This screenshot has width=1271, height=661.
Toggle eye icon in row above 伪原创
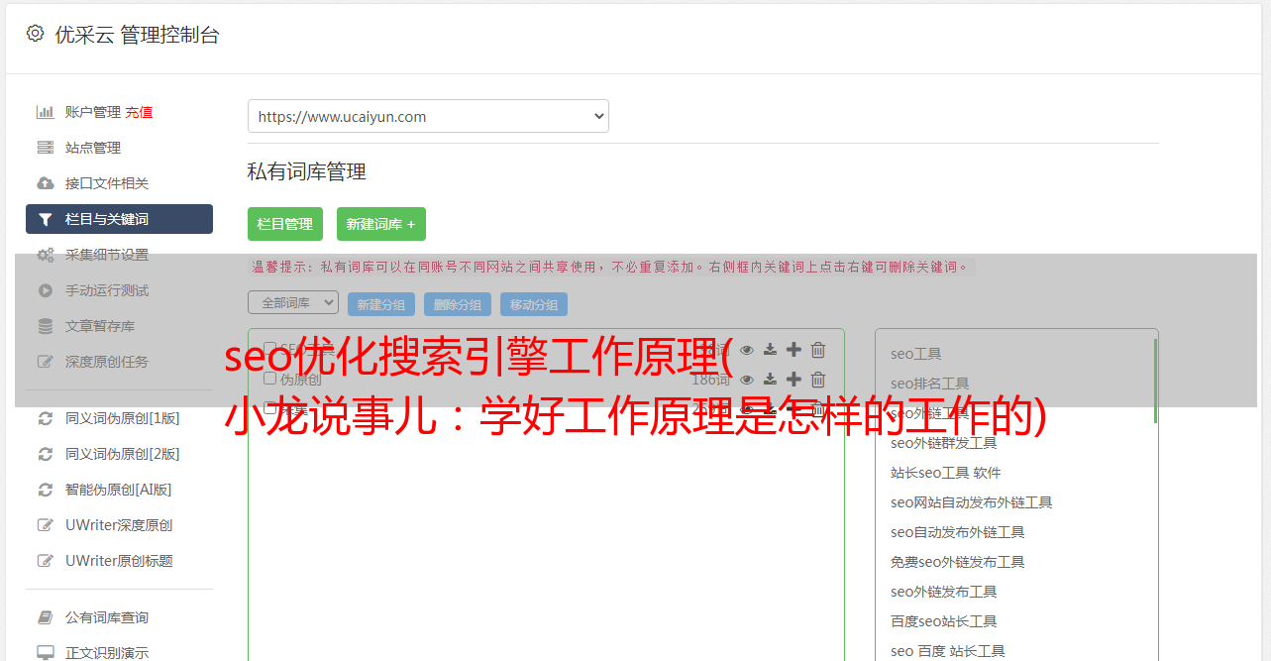(x=747, y=349)
